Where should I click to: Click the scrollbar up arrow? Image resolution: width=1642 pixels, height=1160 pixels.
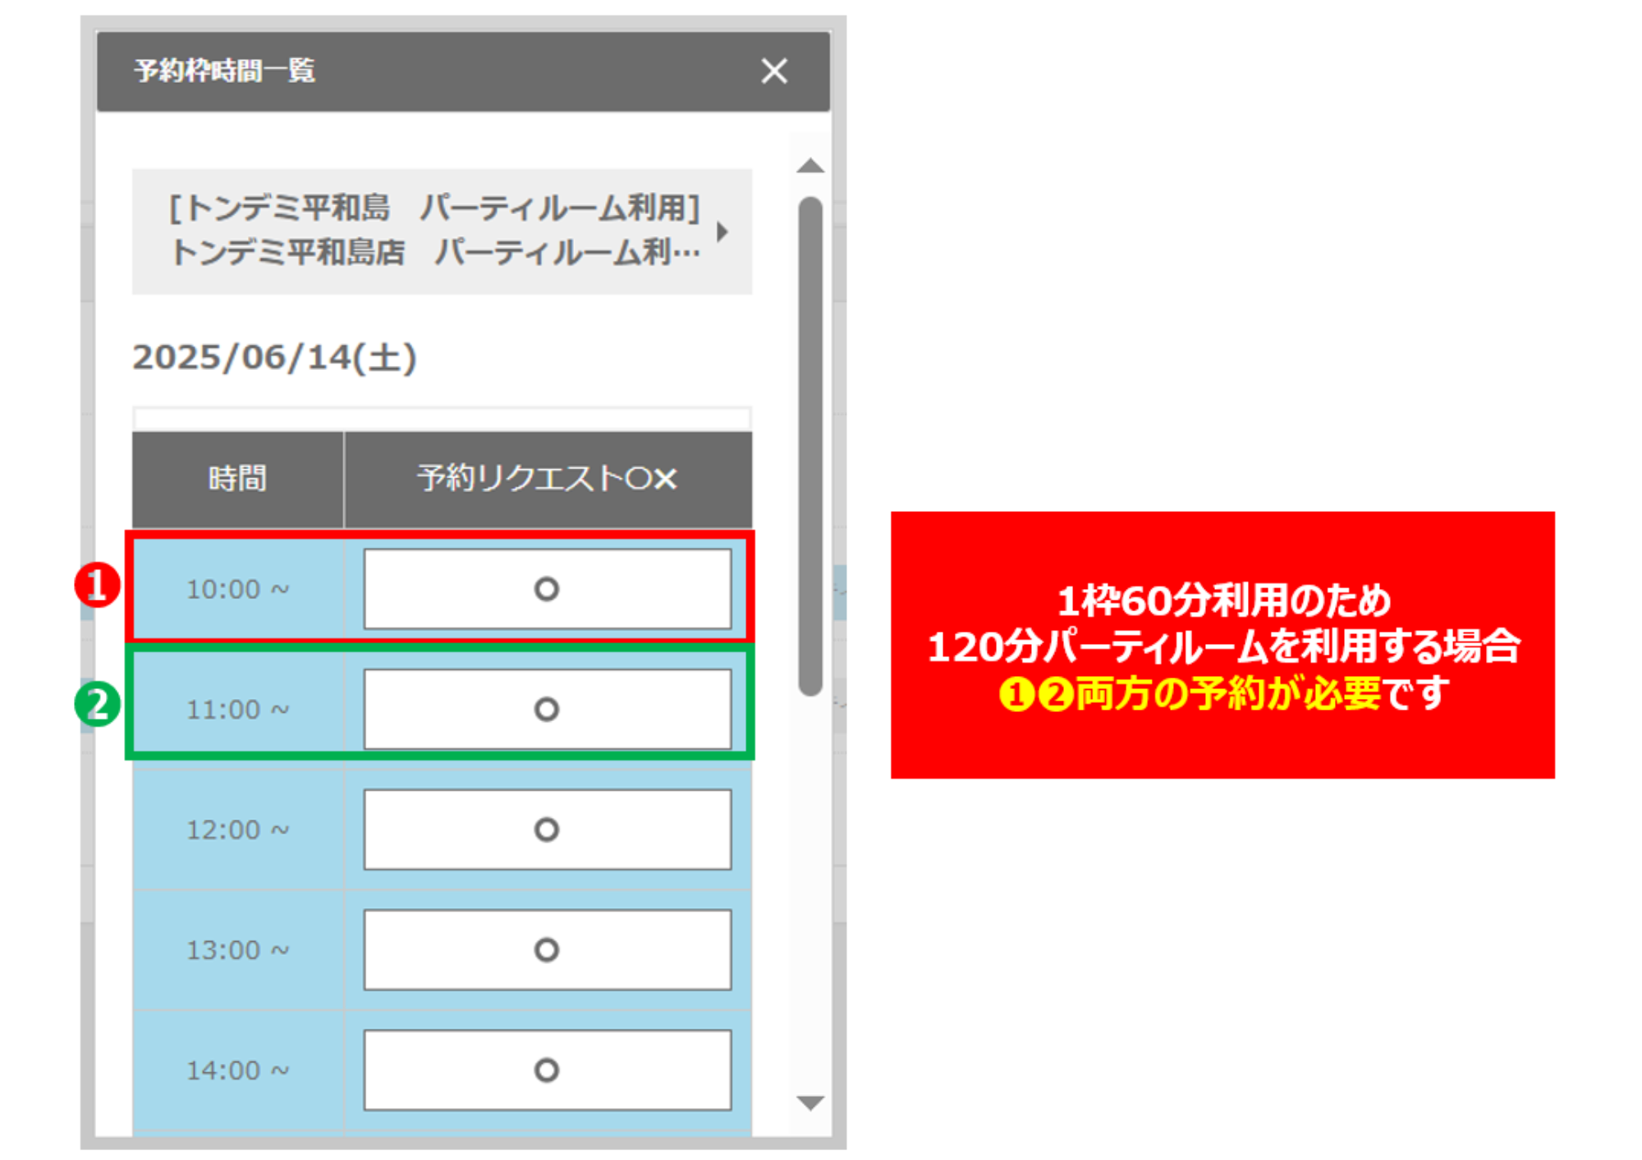click(x=810, y=166)
